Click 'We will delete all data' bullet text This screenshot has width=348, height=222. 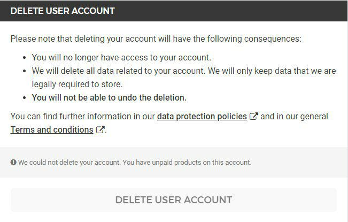184,71
